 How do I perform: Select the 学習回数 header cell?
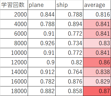click(14, 5)
